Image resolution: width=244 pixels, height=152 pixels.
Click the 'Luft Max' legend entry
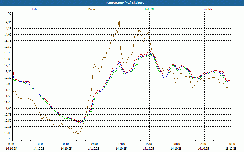(208, 9)
